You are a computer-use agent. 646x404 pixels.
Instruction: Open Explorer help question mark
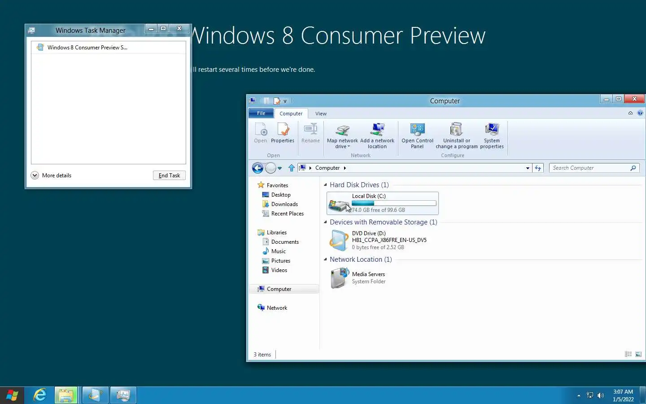[x=640, y=113]
